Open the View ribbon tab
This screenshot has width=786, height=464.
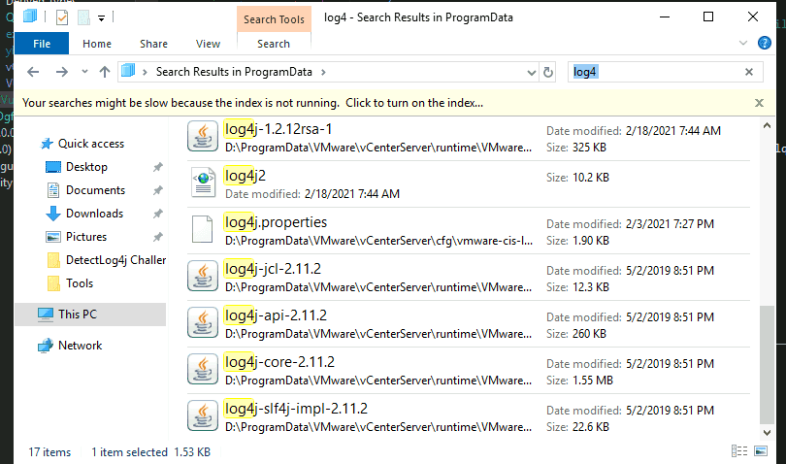(x=208, y=44)
